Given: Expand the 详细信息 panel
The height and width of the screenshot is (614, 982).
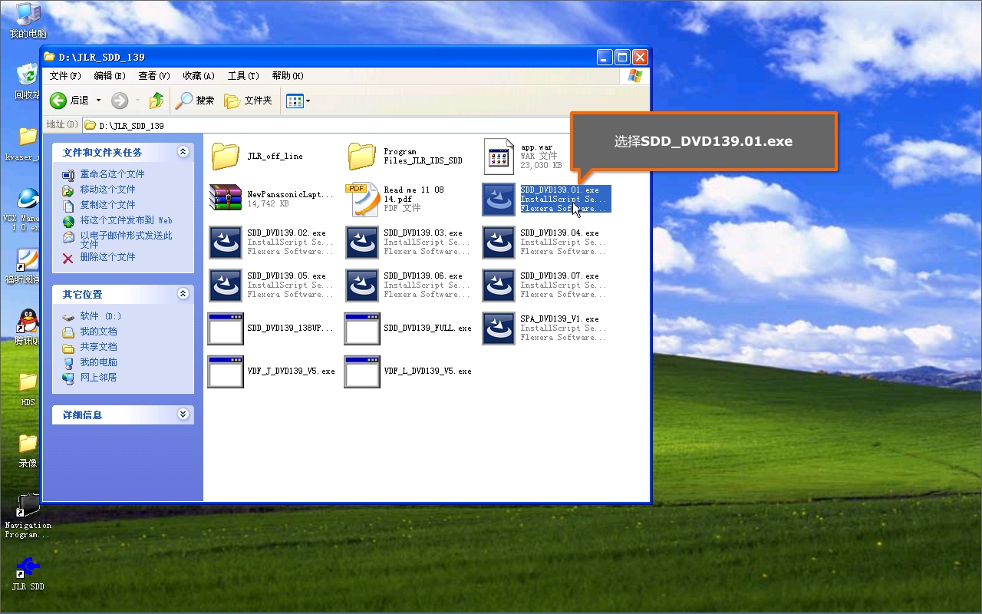Looking at the screenshot, I should 183,414.
